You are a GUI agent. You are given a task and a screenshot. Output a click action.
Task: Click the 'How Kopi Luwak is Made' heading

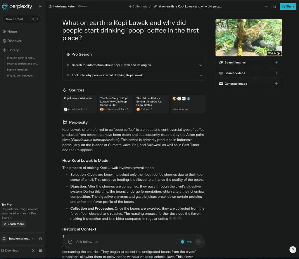(x=85, y=161)
